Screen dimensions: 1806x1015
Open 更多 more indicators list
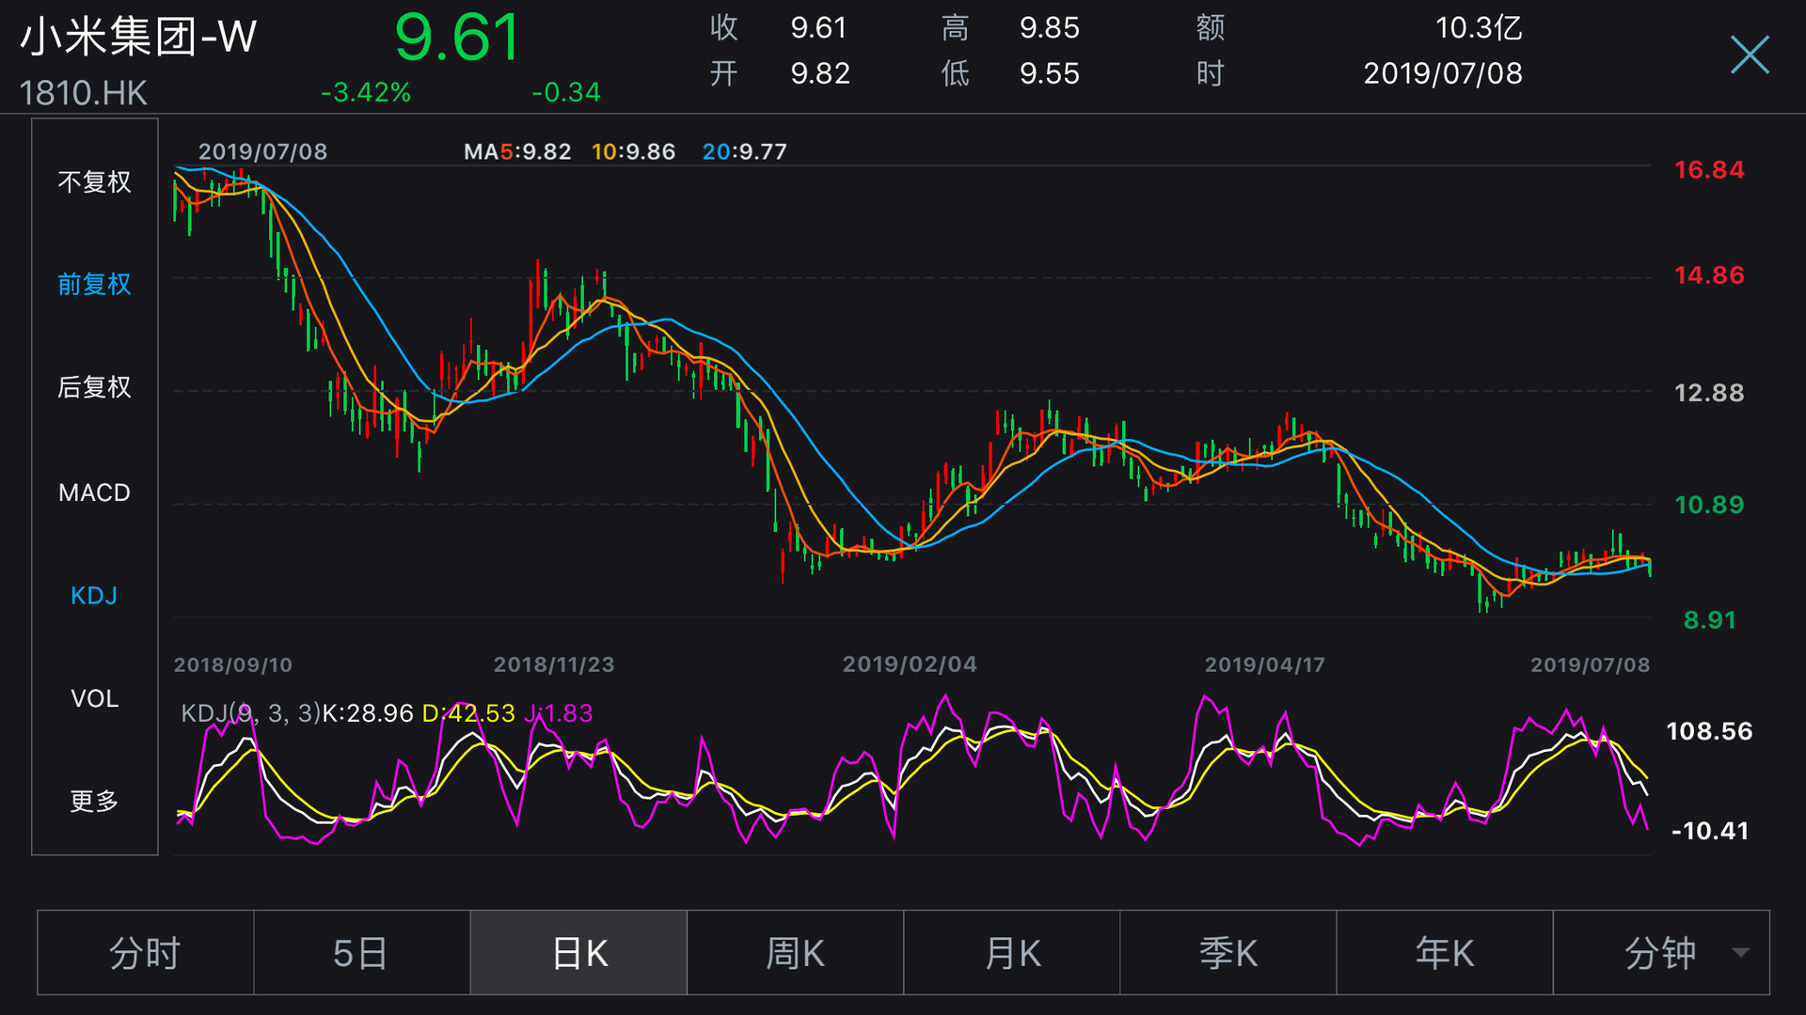coord(94,801)
